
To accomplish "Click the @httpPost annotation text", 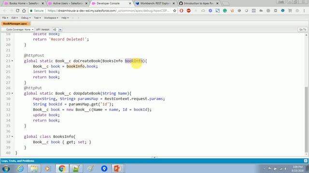I will (x=34, y=56).
